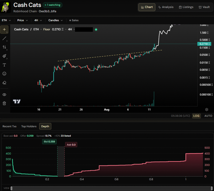Expand the Candles chart type dropdown

pos(55,20)
